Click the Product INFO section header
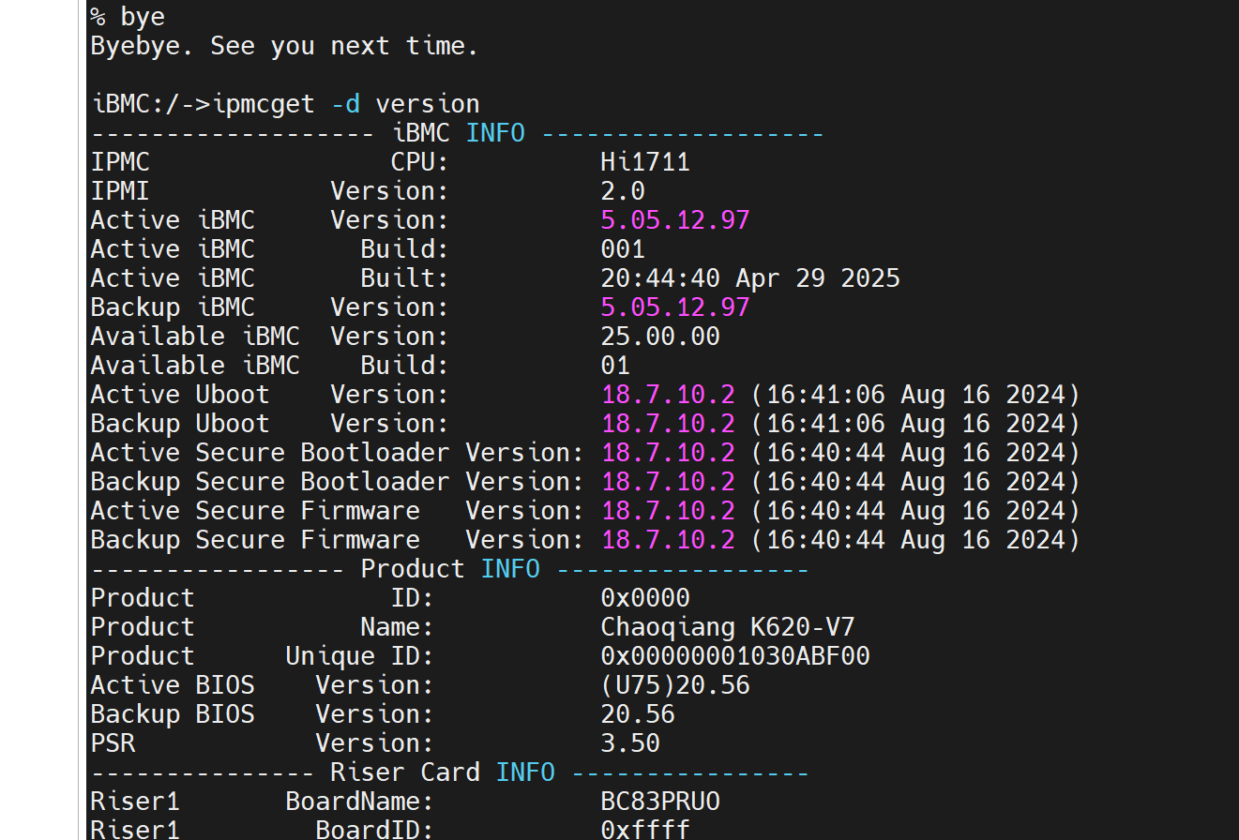Screen dimensions: 1239x840 coord(450,569)
